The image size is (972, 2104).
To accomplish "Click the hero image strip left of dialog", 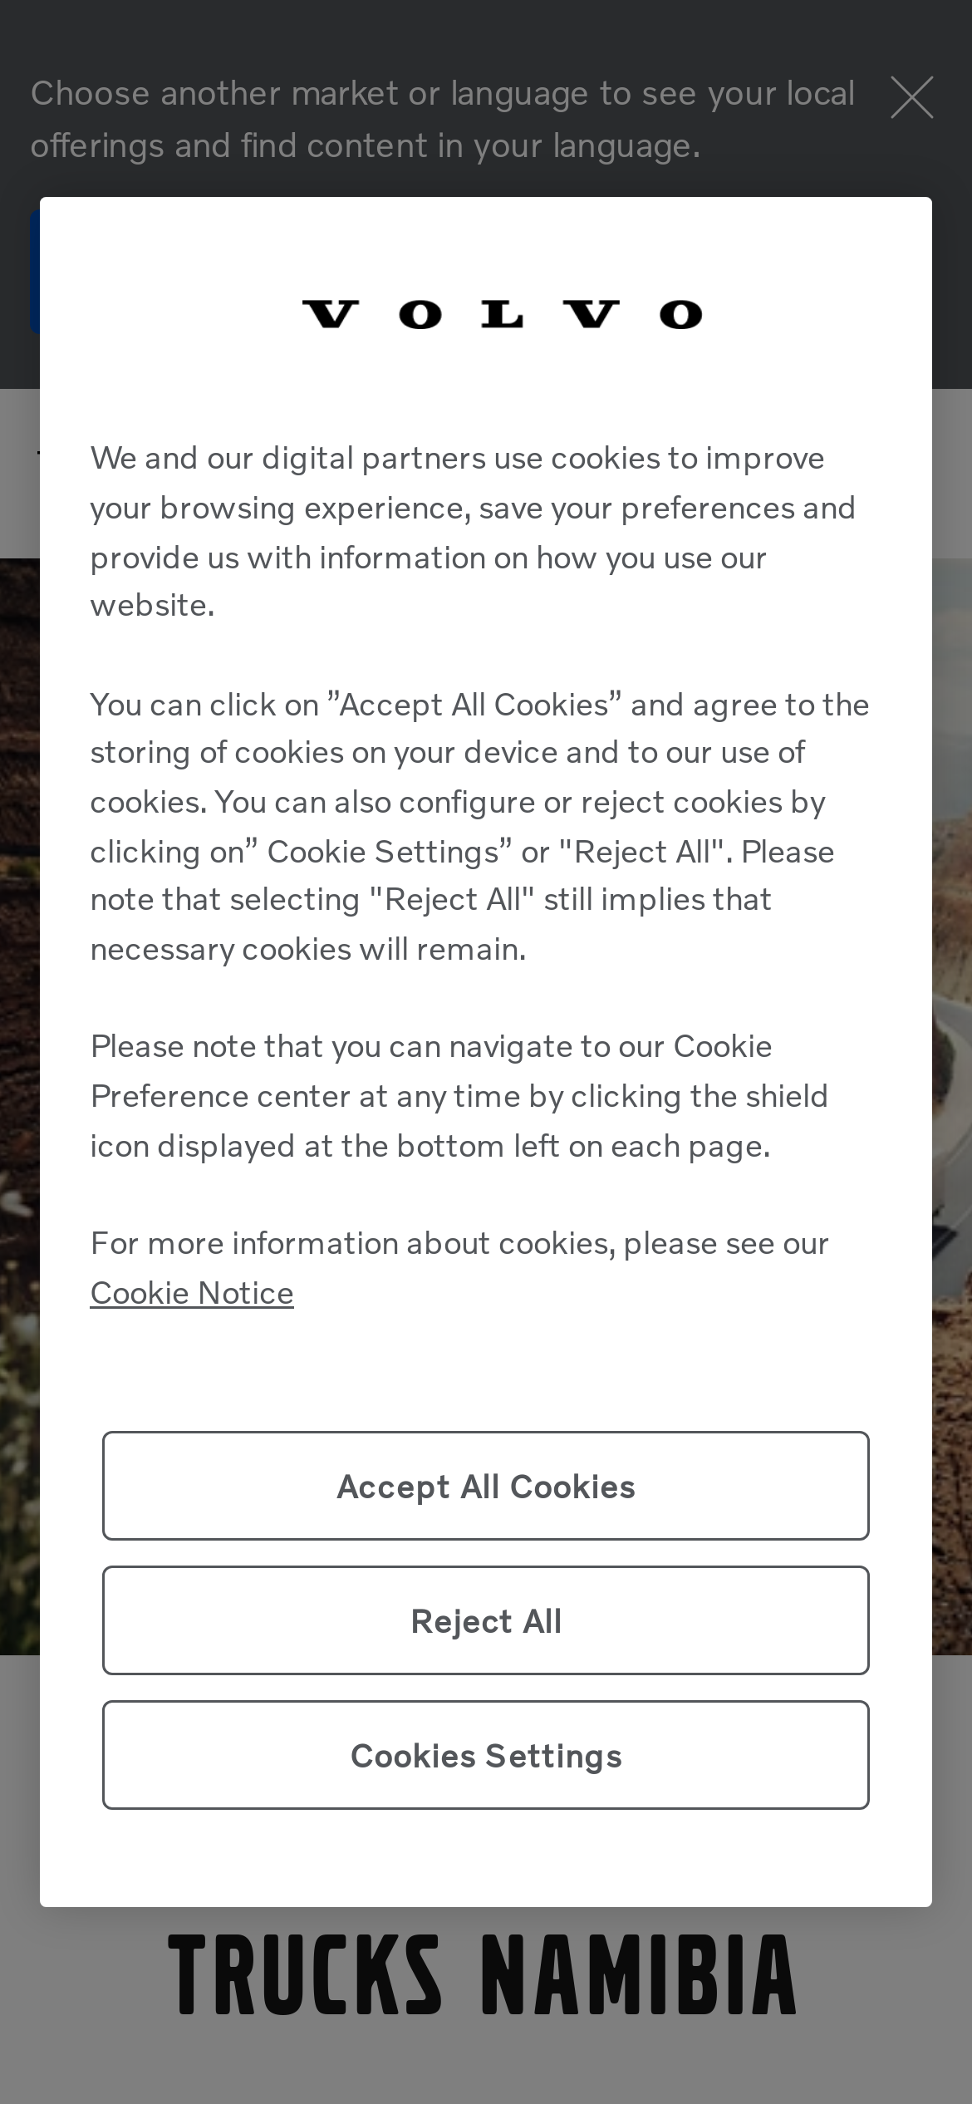I will point(19,1080).
